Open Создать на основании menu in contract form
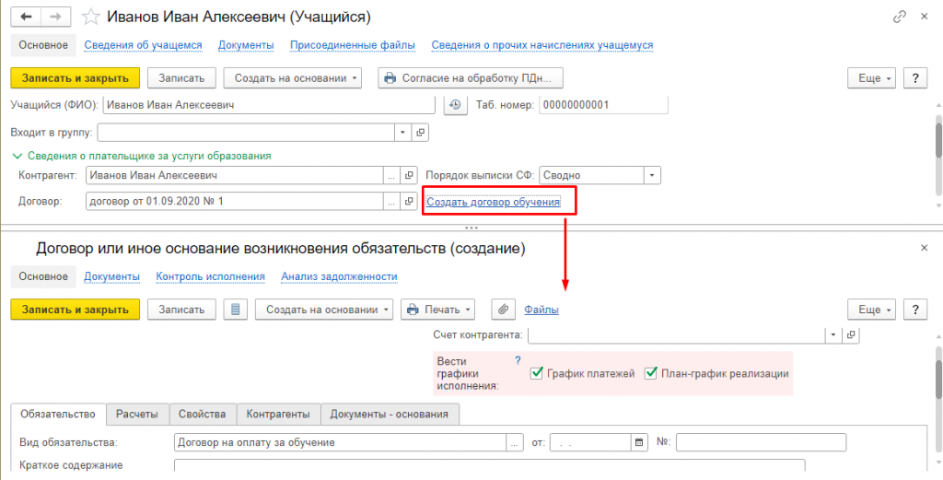The width and height of the screenshot is (943, 480). pyautogui.click(x=324, y=310)
